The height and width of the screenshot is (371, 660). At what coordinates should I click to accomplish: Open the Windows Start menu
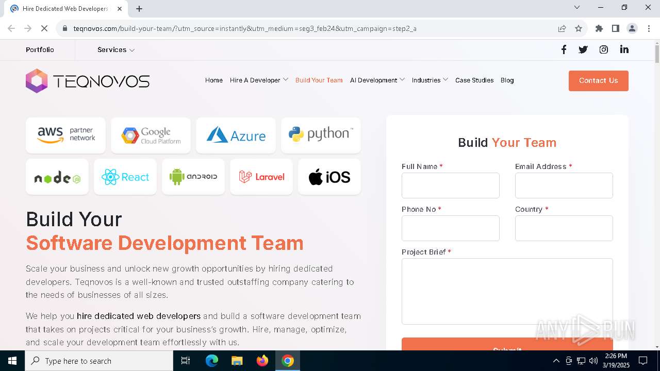coord(12,361)
